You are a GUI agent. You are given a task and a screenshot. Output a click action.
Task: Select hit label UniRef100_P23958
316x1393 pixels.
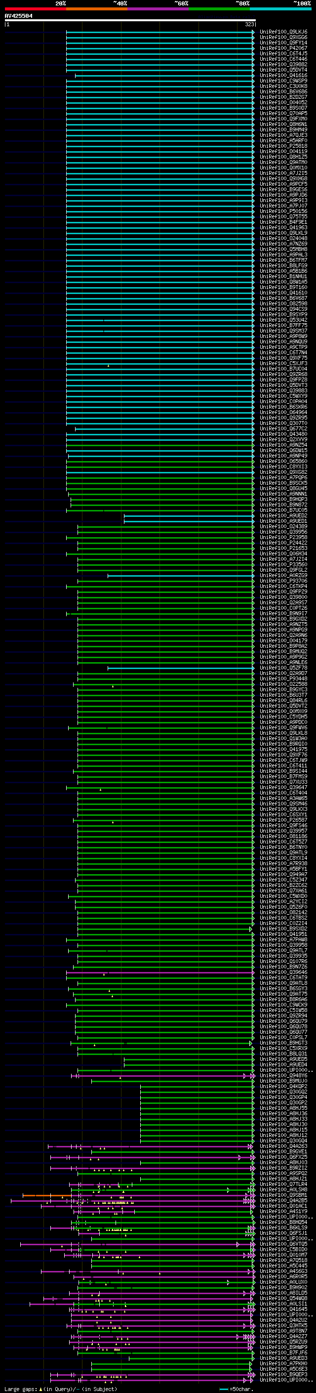283,537
